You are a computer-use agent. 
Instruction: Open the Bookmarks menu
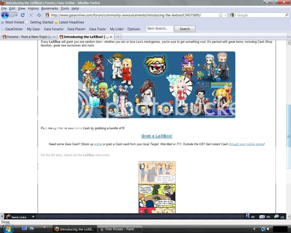49,9
